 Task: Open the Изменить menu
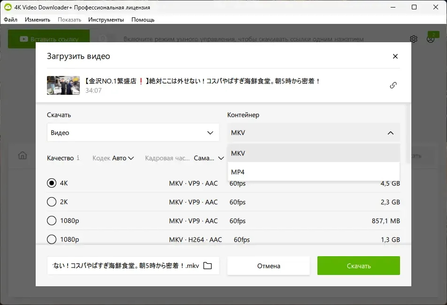38,20
